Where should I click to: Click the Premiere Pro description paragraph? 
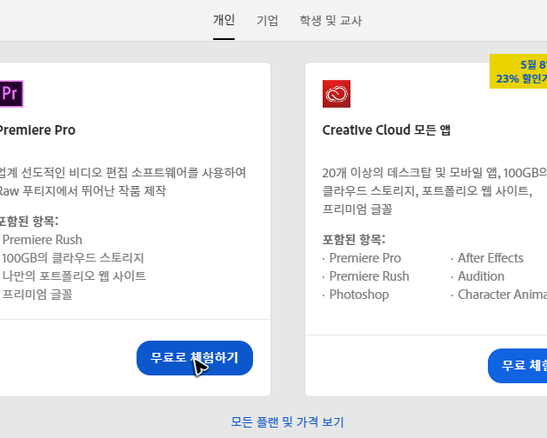tap(123, 182)
